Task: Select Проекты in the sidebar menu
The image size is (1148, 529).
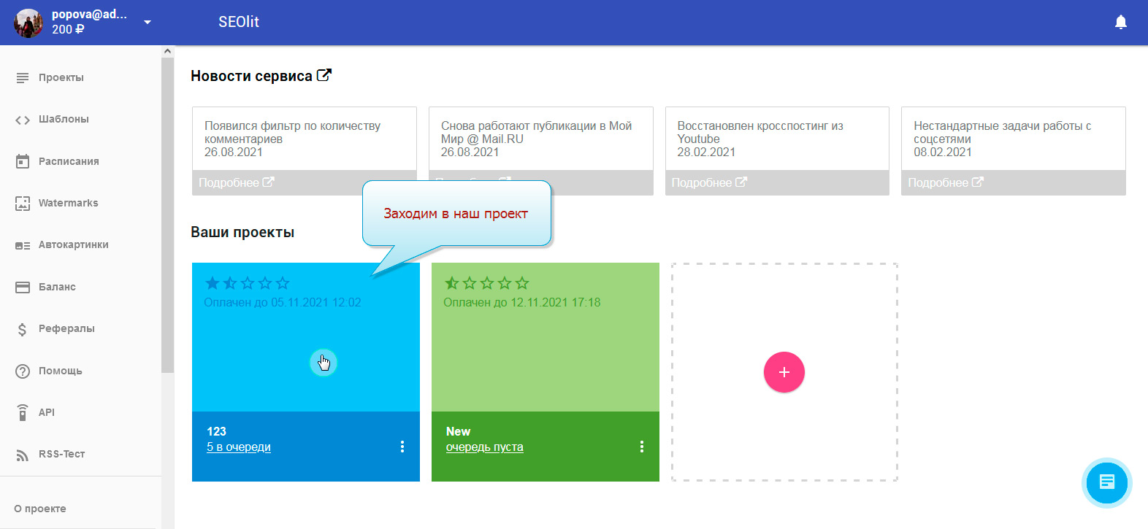Action: 61,77
